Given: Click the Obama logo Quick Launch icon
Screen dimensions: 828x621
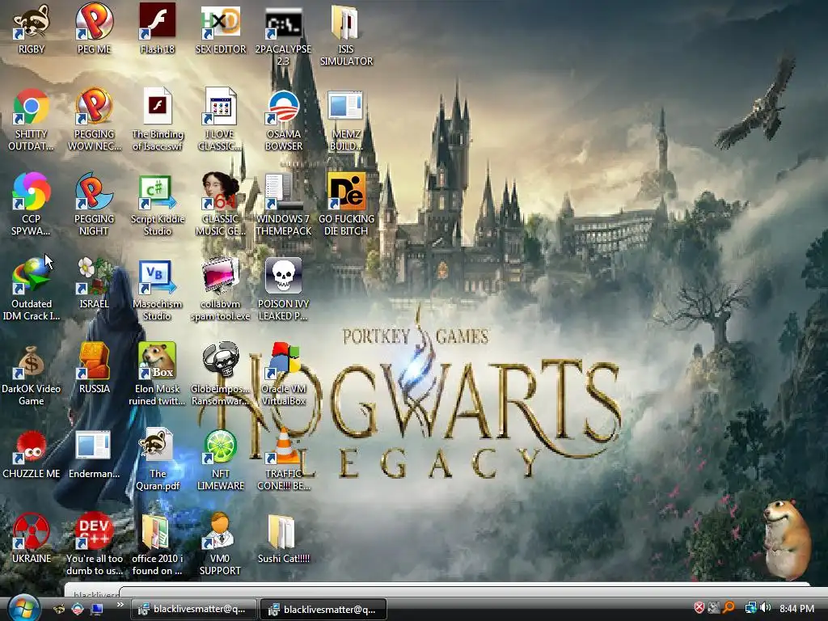Looking at the screenshot, I should [78, 609].
